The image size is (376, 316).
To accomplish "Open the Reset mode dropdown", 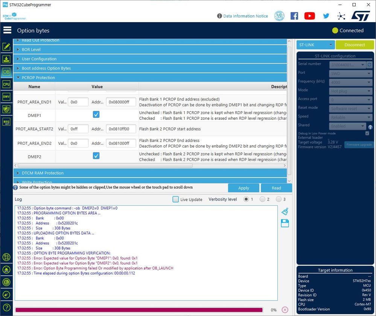I will click(350, 109).
